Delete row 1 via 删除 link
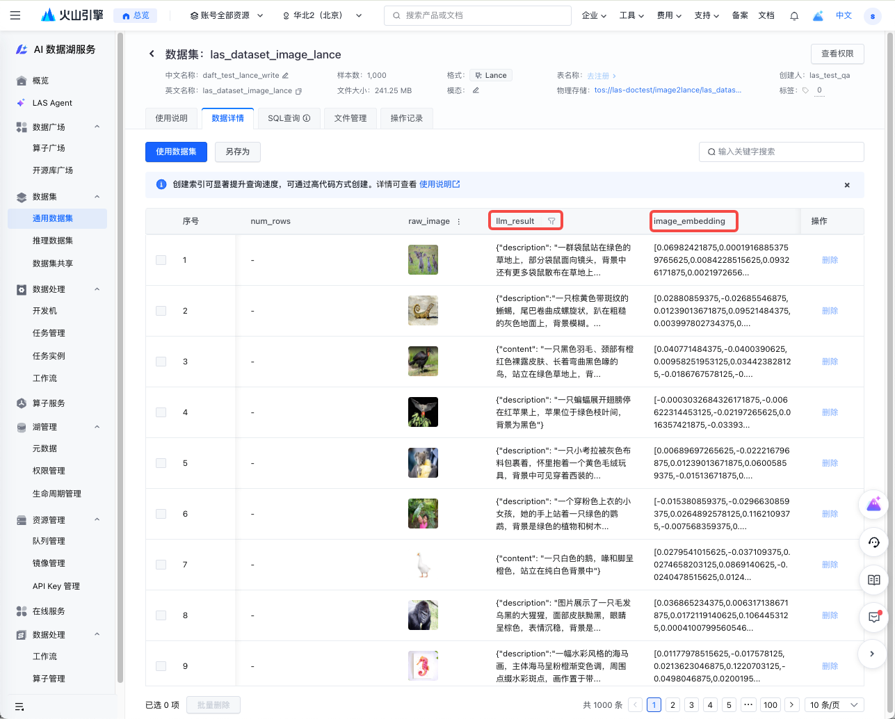 (830, 260)
